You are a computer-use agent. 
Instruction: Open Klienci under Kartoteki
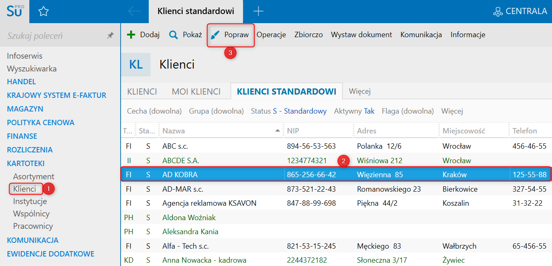25,189
